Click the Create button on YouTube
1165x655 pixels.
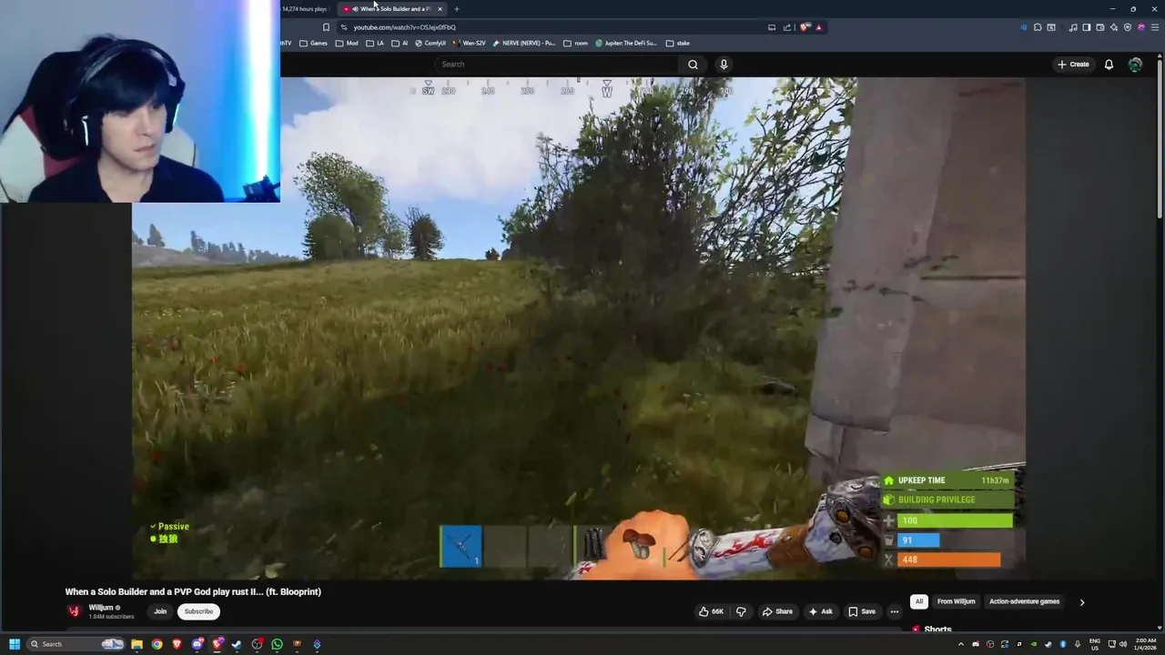tap(1073, 65)
